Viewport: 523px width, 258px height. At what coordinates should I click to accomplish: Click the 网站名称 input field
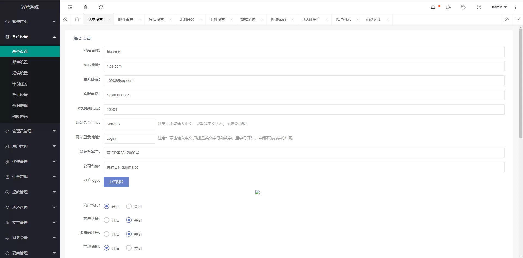point(304,52)
